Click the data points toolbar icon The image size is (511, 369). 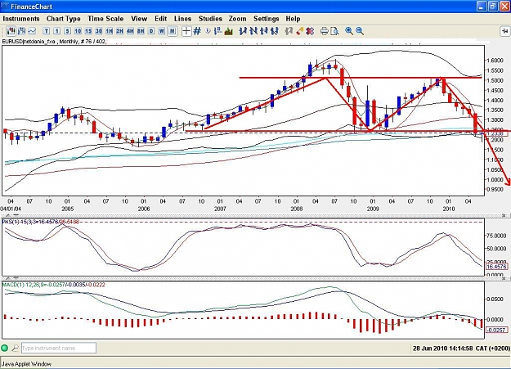coord(218,31)
